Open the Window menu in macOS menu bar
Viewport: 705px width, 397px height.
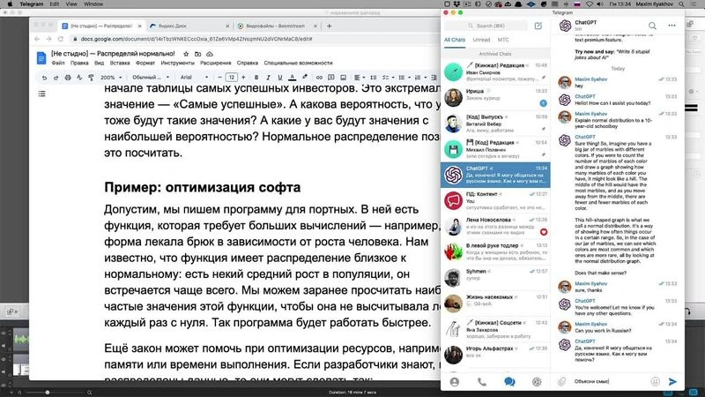click(x=93, y=4)
